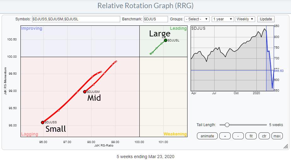The width and height of the screenshot is (291, 160).
Task: Center the chart with ctr button
Action: [265, 136]
